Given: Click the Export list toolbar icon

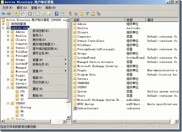Looking at the screenshot, I should click(x=49, y=14).
